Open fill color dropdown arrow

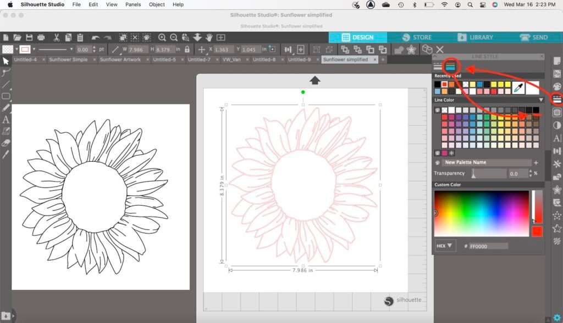[16, 49]
